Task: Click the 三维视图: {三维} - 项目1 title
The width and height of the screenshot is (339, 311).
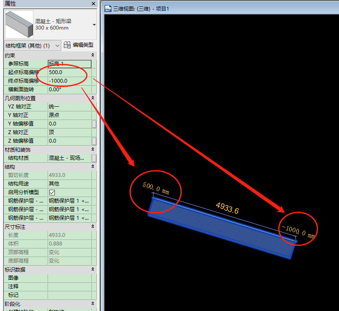Action: (141, 9)
